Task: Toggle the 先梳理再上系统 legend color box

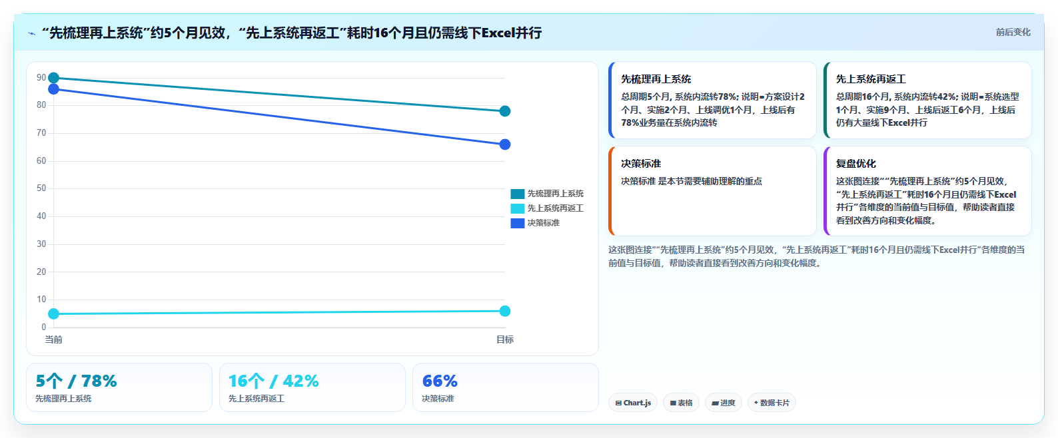Action: [x=518, y=194]
